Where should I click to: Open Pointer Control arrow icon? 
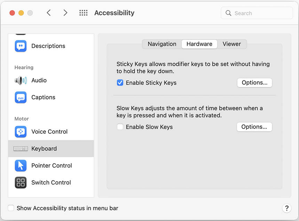click(x=21, y=166)
